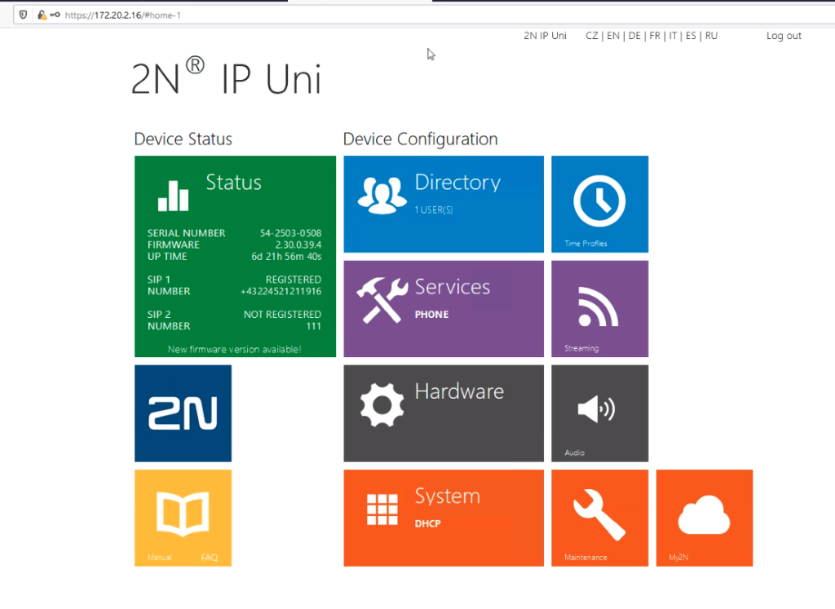Switch language to DE
The image size is (835, 609).
pyautogui.click(x=634, y=36)
